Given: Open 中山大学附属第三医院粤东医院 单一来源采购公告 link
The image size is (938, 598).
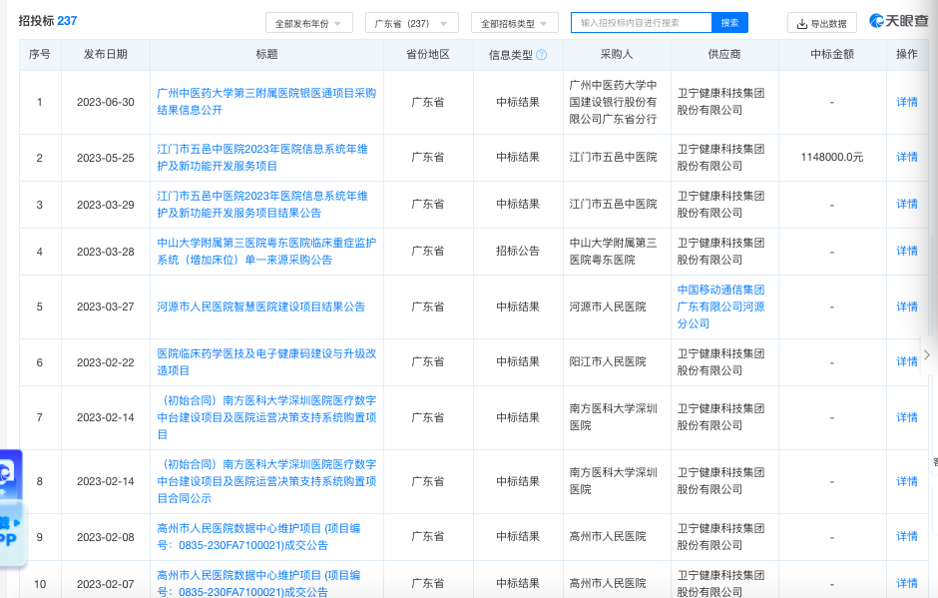Looking at the screenshot, I should (x=266, y=252).
